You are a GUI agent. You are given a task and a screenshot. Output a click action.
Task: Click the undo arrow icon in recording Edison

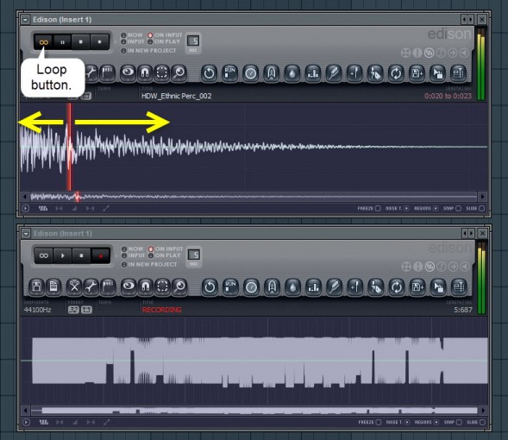pyautogui.click(x=210, y=286)
